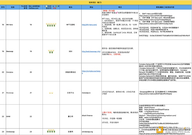Viewport: 192px width, 135px height.
Task: Select the Riceswap name cell
Action: pos(12,93)
